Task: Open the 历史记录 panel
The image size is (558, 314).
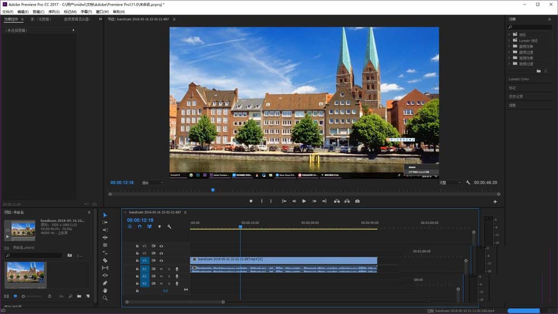Action: (x=516, y=96)
